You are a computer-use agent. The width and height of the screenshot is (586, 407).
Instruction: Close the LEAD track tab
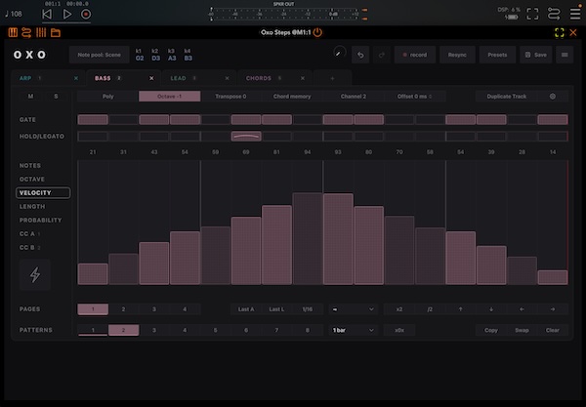pyautogui.click(x=228, y=78)
